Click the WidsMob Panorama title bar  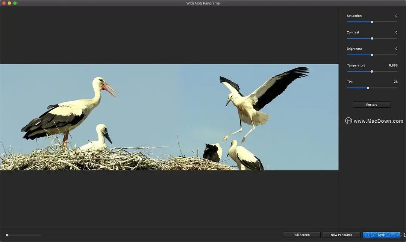pyautogui.click(x=203, y=3)
